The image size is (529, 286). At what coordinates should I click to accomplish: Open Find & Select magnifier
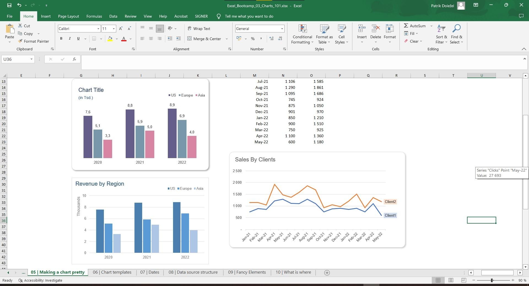click(457, 34)
